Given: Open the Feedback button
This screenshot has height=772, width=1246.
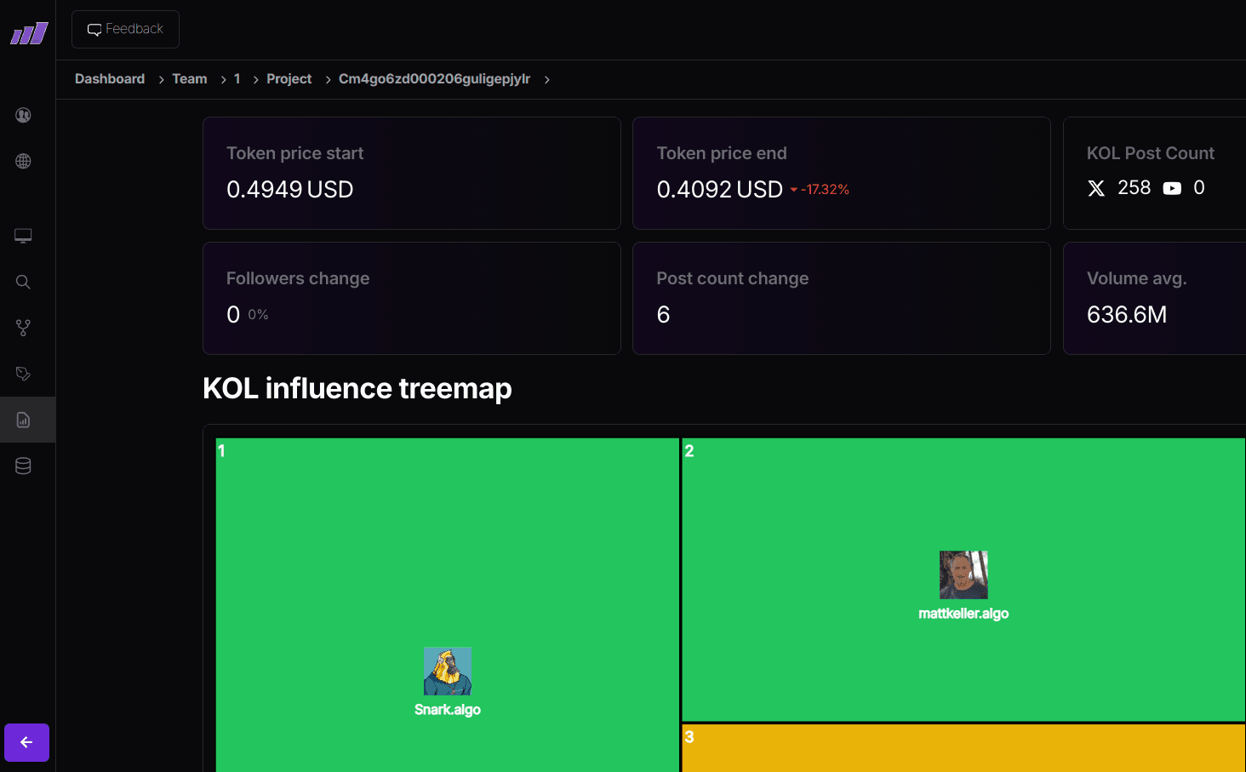Looking at the screenshot, I should (x=125, y=29).
